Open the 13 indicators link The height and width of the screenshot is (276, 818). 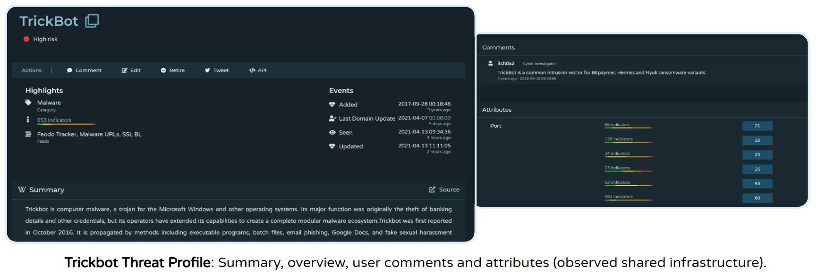(617, 168)
